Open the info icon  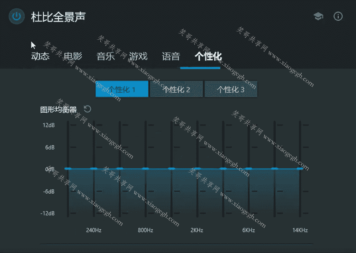pyautogui.click(x=338, y=16)
